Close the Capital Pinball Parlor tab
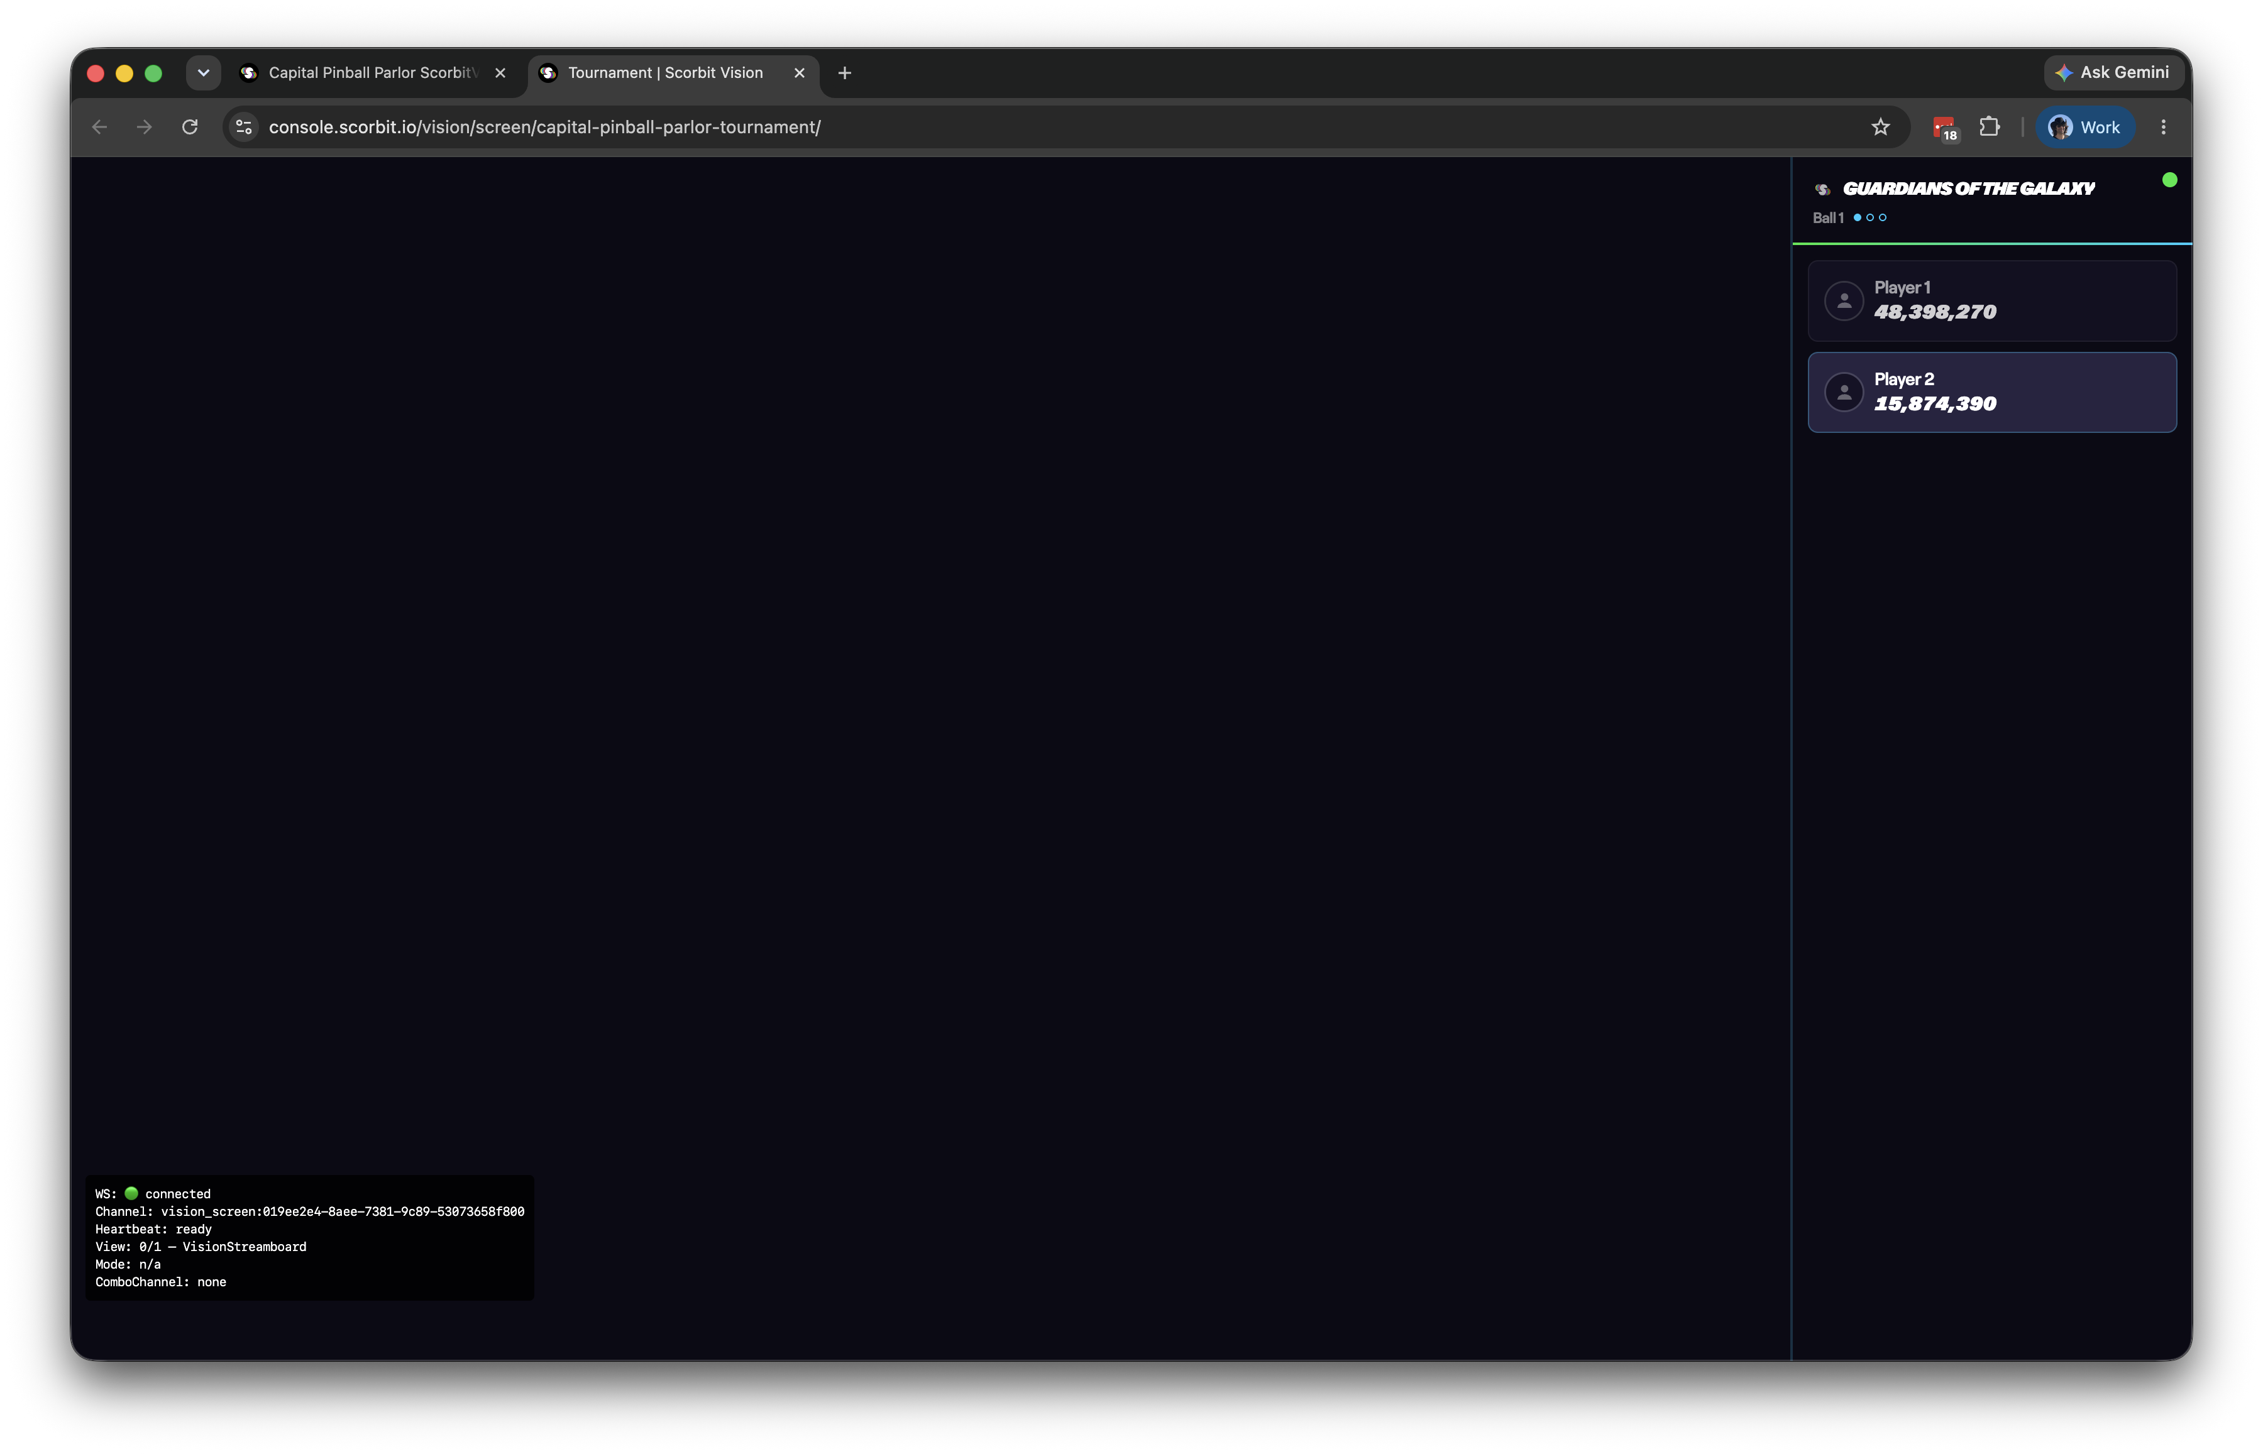This screenshot has width=2263, height=1454. (500, 73)
